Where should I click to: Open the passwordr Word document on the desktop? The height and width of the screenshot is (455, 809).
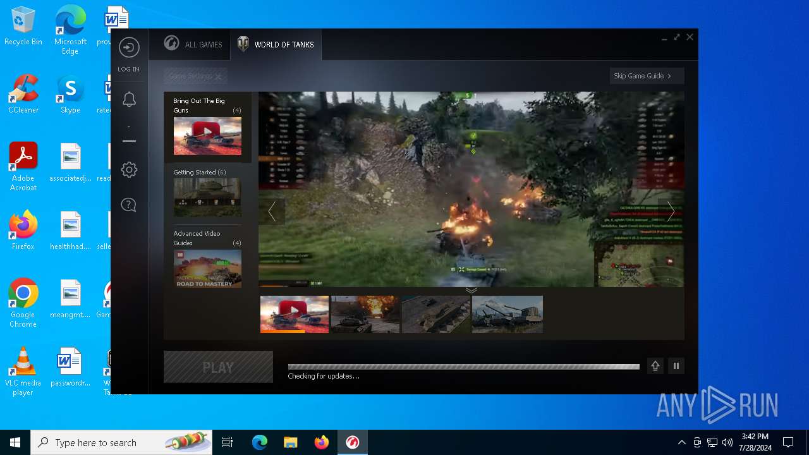pyautogui.click(x=70, y=367)
